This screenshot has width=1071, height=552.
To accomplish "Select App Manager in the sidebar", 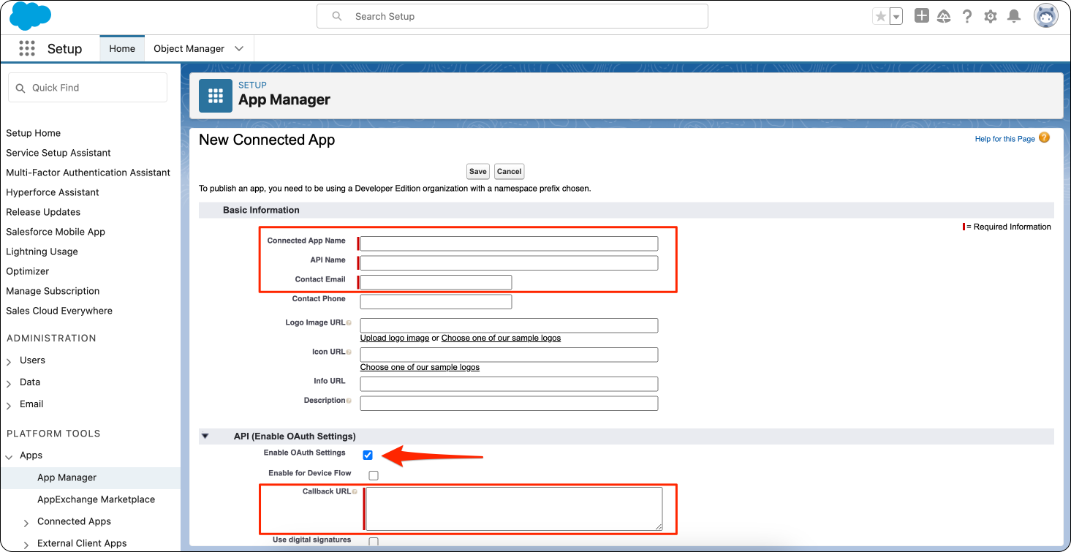I will pyautogui.click(x=67, y=477).
